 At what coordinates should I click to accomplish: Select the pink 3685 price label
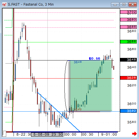tap(128, 27)
